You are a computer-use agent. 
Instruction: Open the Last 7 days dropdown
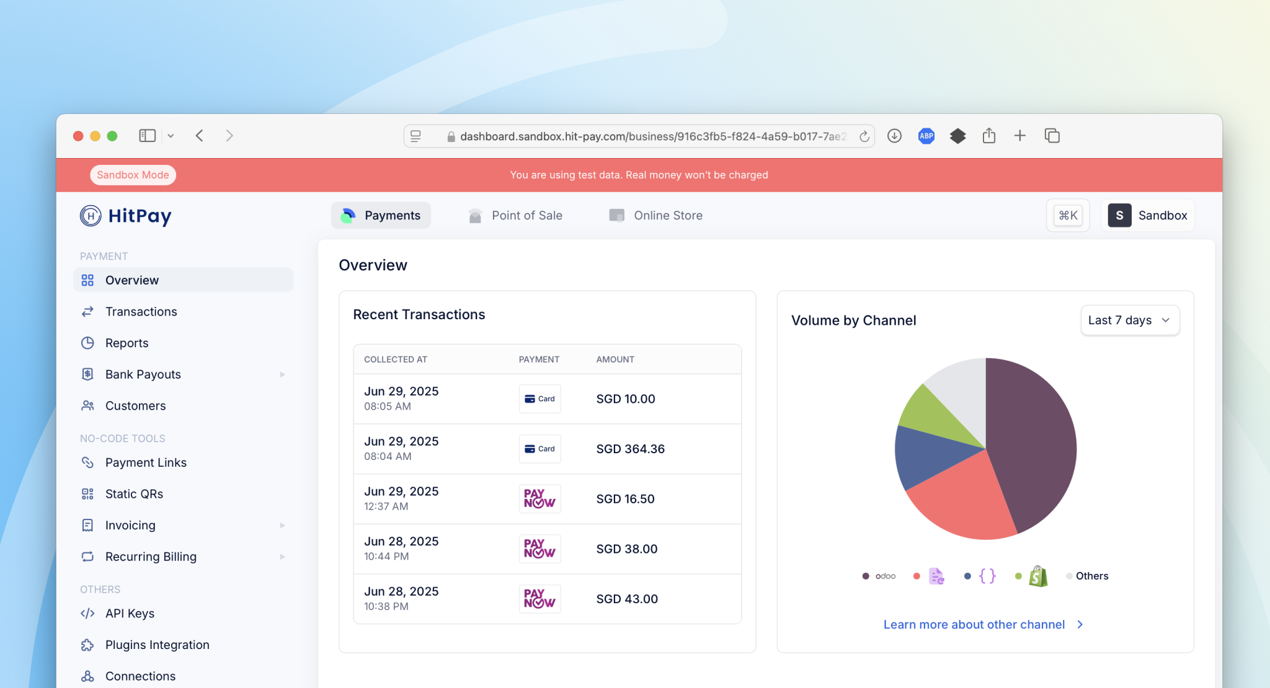pyautogui.click(x=1130, y=320)
